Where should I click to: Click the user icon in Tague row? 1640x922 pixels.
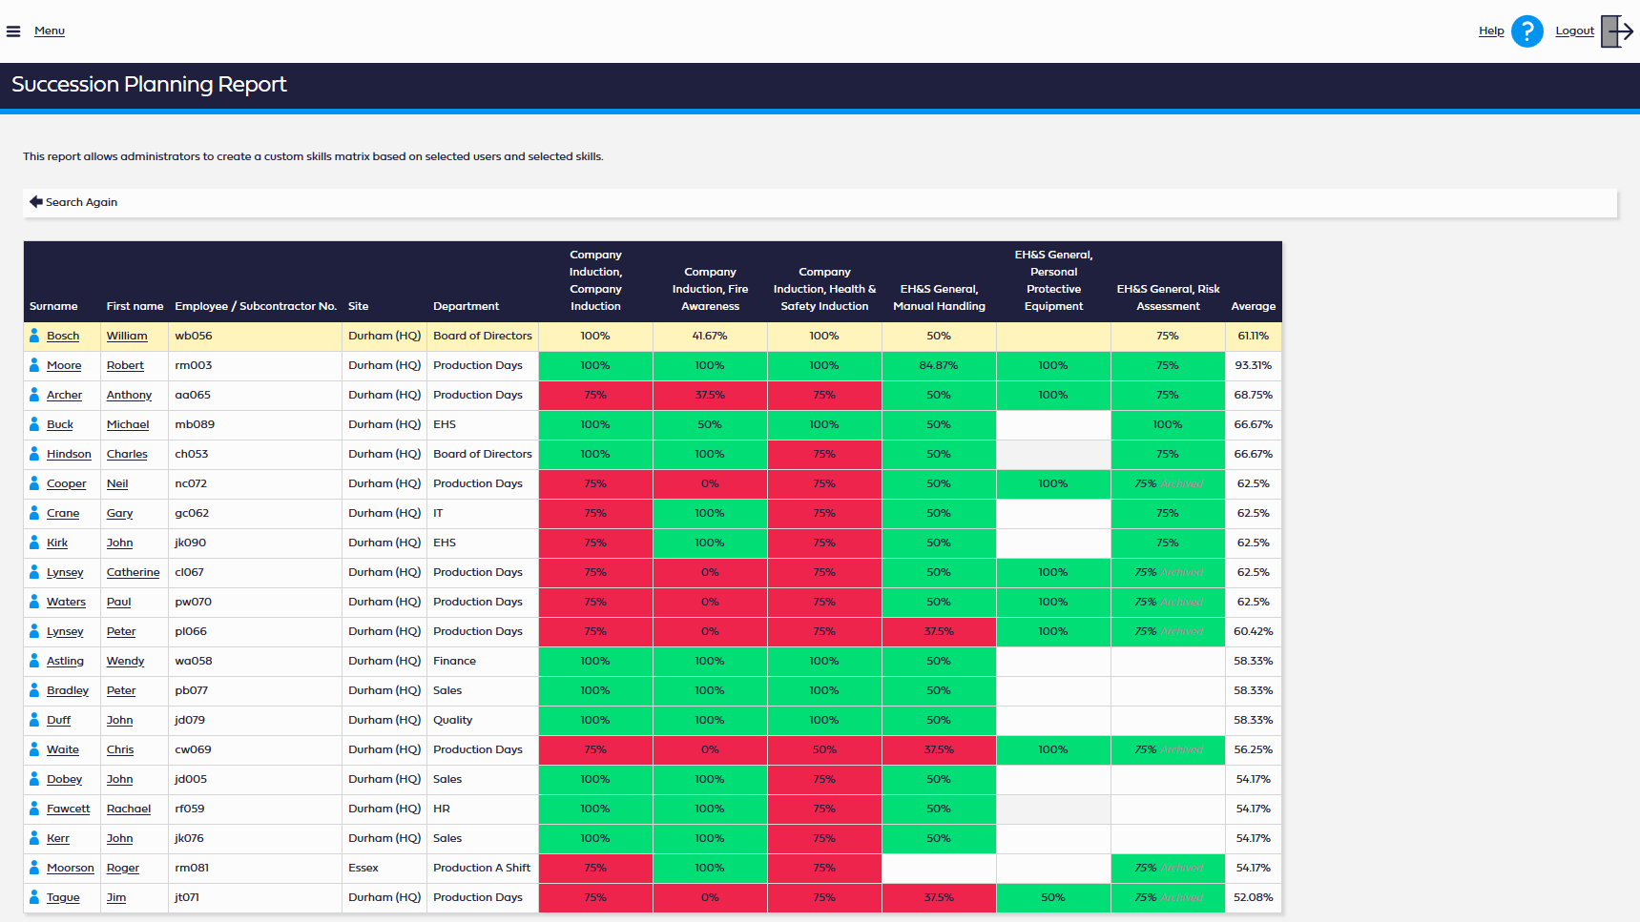coord(34,897)
